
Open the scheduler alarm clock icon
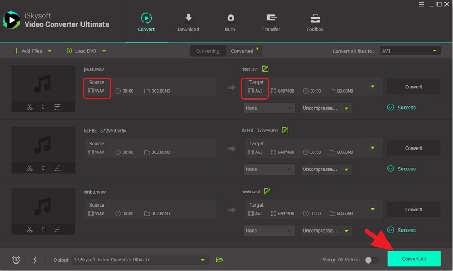point(16,260)
